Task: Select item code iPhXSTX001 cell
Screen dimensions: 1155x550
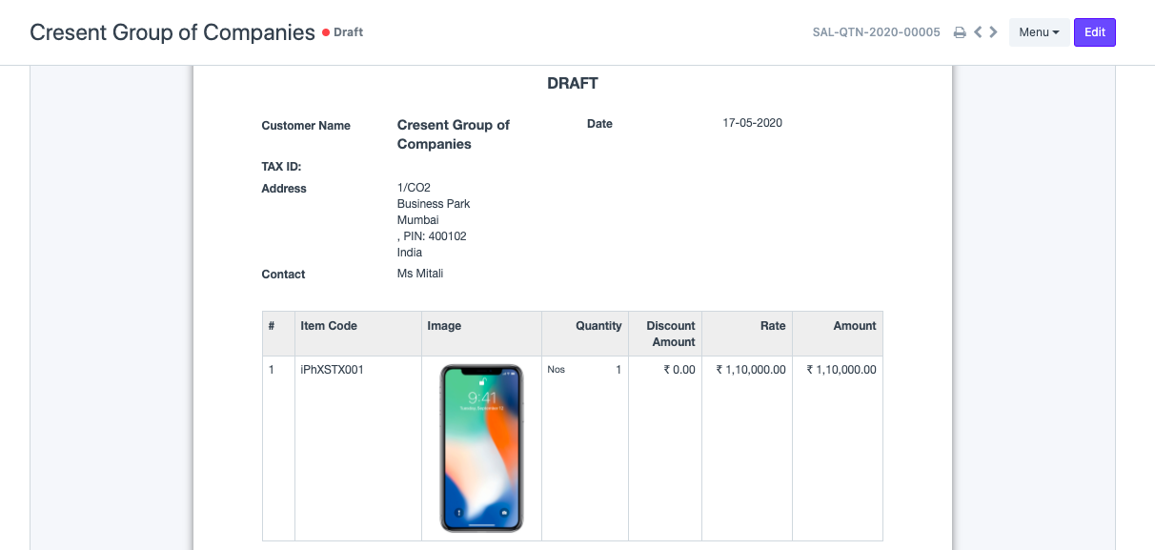Action: (x=332, y=370)
